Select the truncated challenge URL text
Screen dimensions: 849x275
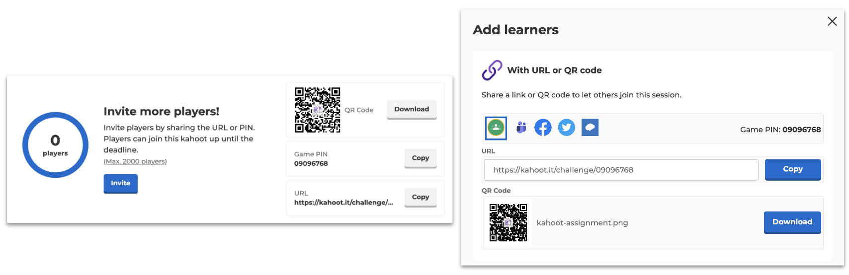point(343,203)
